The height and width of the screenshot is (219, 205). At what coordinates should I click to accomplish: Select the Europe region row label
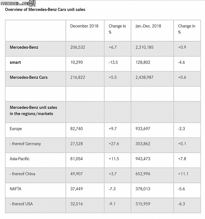tap(16, 129)
